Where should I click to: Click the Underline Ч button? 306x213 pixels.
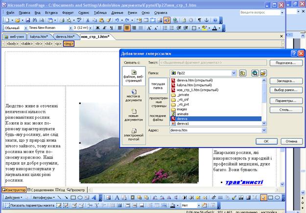(111, 28)
